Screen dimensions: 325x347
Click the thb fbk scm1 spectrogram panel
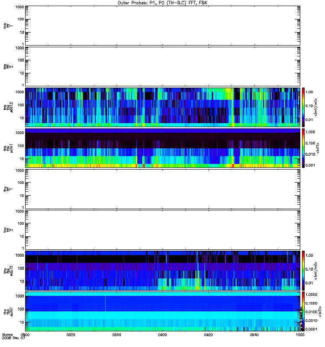click(162, 148)
